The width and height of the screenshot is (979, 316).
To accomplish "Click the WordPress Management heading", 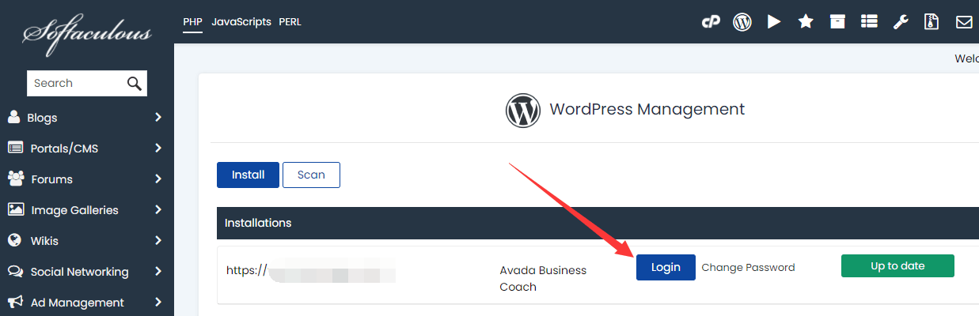I will click(x=647, y=109).
